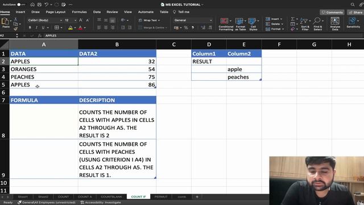Open the Font Color dropdown arrow

[x=85, y=28]
